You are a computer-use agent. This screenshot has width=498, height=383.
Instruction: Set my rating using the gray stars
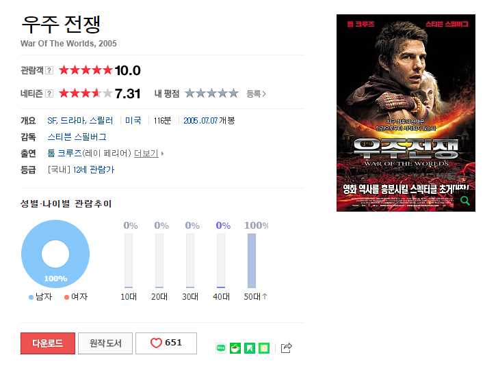[211, 94]
